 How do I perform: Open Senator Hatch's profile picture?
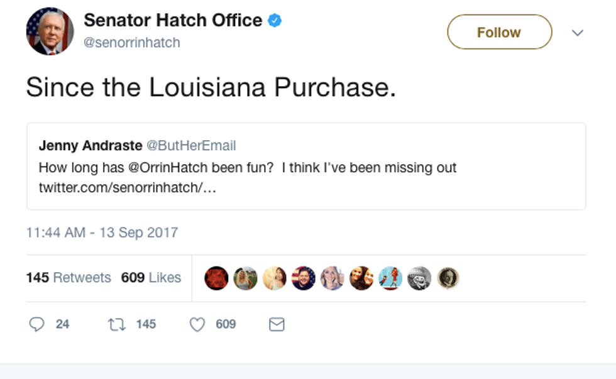50,31
